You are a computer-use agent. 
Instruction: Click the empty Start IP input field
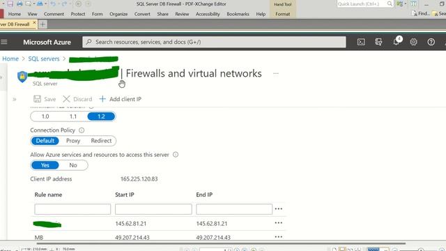click(153, 209)
